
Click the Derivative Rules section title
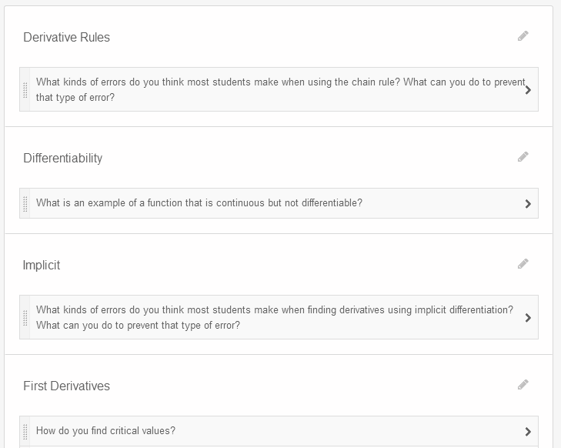point(66,37)
